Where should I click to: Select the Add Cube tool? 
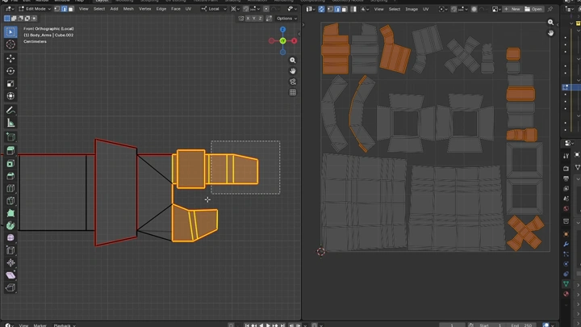tap(10, 136)
